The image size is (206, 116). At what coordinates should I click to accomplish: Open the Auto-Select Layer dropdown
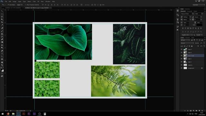point(20,5)
